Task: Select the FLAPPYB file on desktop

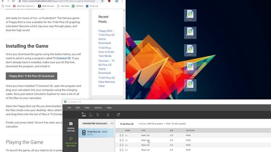Action: point(190,33)
